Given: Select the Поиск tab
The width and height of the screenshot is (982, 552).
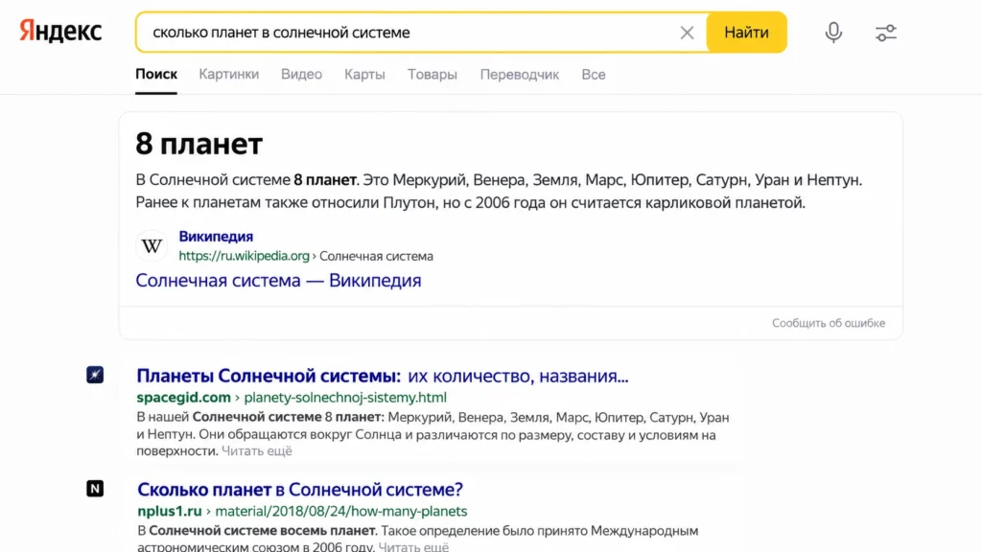Looking at the screenshot, I should point(156,75).
